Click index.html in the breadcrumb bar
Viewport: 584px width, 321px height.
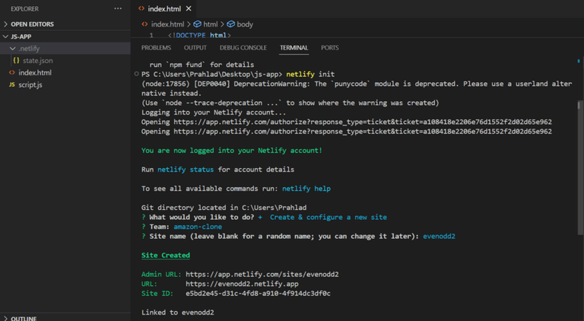(x=167, y=24)
